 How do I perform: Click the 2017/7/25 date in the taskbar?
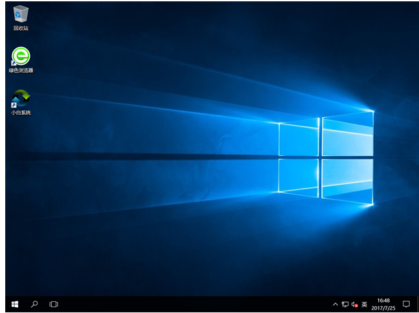coord(383,307)
